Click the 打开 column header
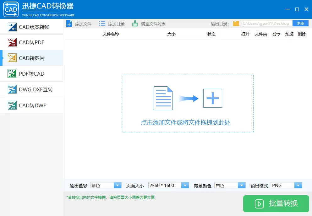The width and height of the screenshot is (312, 216). coord(245,34)
